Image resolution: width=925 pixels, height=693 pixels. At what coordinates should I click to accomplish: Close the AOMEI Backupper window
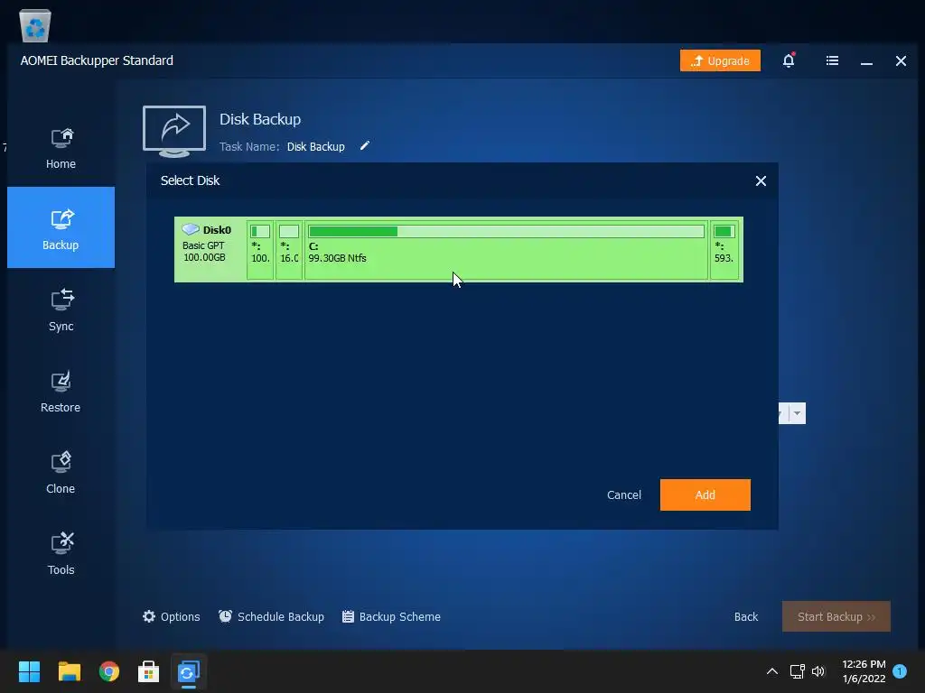point(901,60)
